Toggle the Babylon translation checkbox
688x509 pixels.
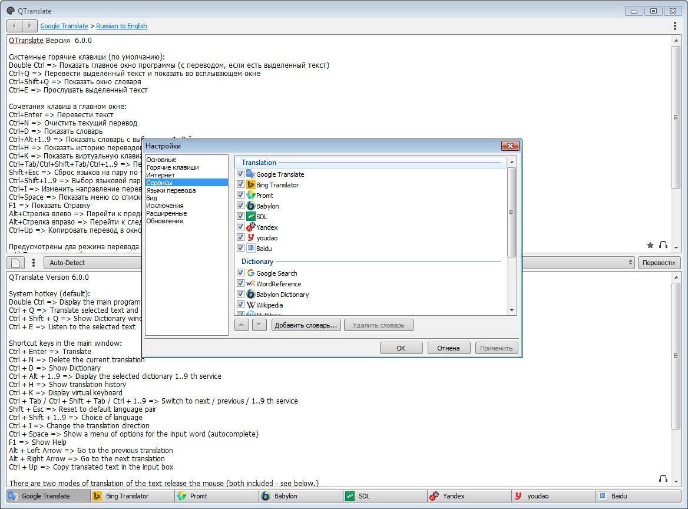(240, 206)
